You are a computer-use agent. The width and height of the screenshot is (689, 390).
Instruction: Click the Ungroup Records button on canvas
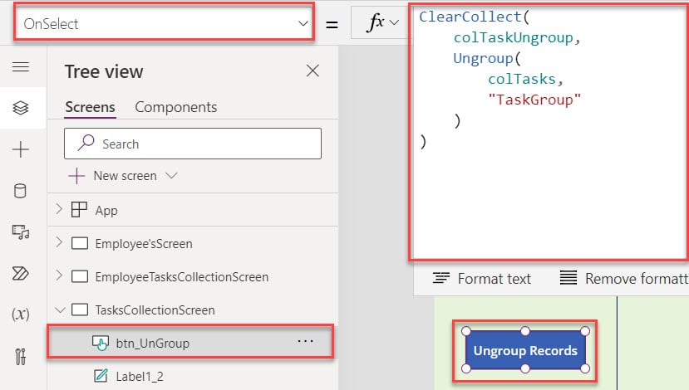click(525, 350)
